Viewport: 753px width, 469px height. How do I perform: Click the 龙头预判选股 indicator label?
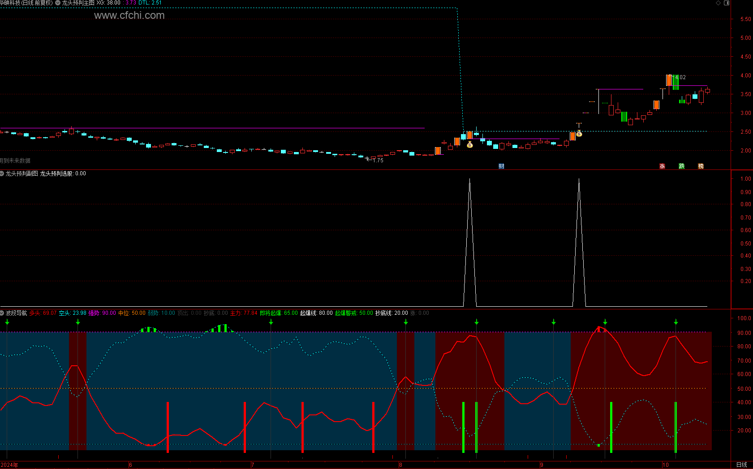(56, 173)
